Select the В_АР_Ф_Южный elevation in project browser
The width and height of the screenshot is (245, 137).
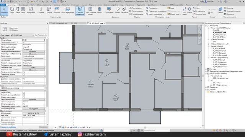pos(219,48)
